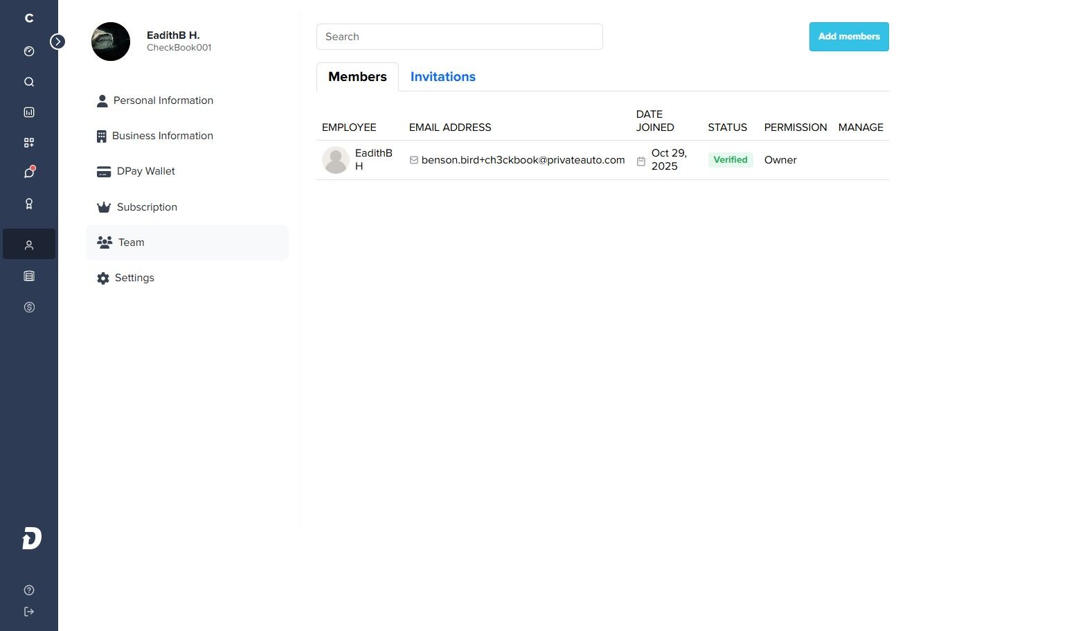Viewport: 1067px width, 631px height.
Task: Open the dashboard speedometer icon in sidebar
Action: [28, 51]
